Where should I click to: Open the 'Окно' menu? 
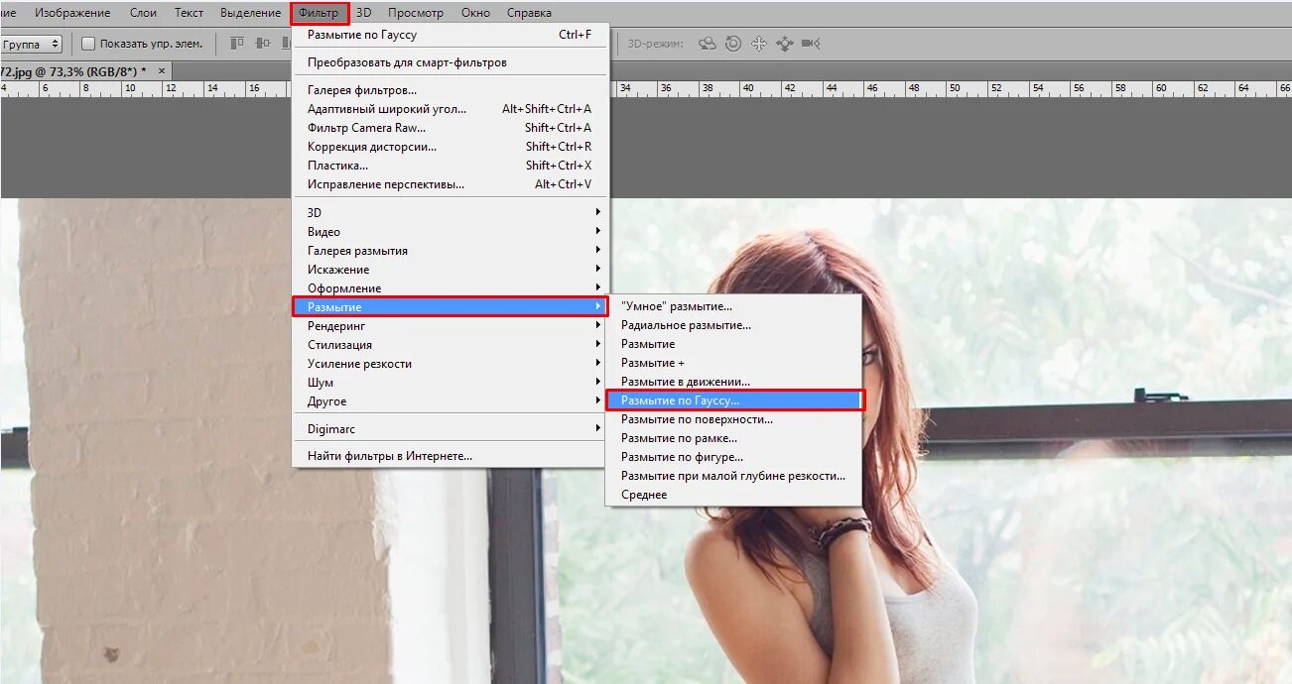point(476,13)
